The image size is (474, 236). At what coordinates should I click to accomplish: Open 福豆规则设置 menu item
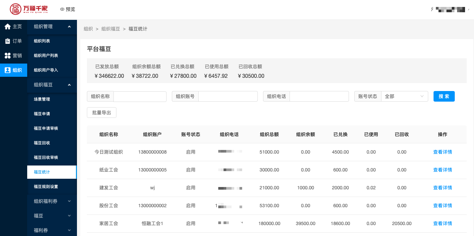tap(46, 187)
